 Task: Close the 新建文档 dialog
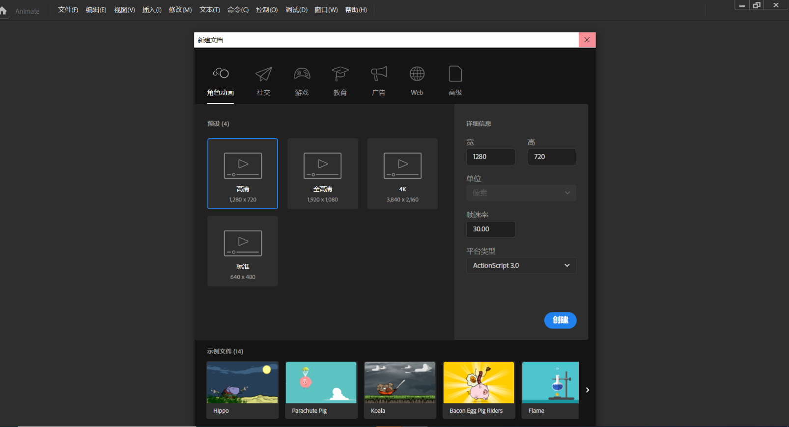click(587, 40)
